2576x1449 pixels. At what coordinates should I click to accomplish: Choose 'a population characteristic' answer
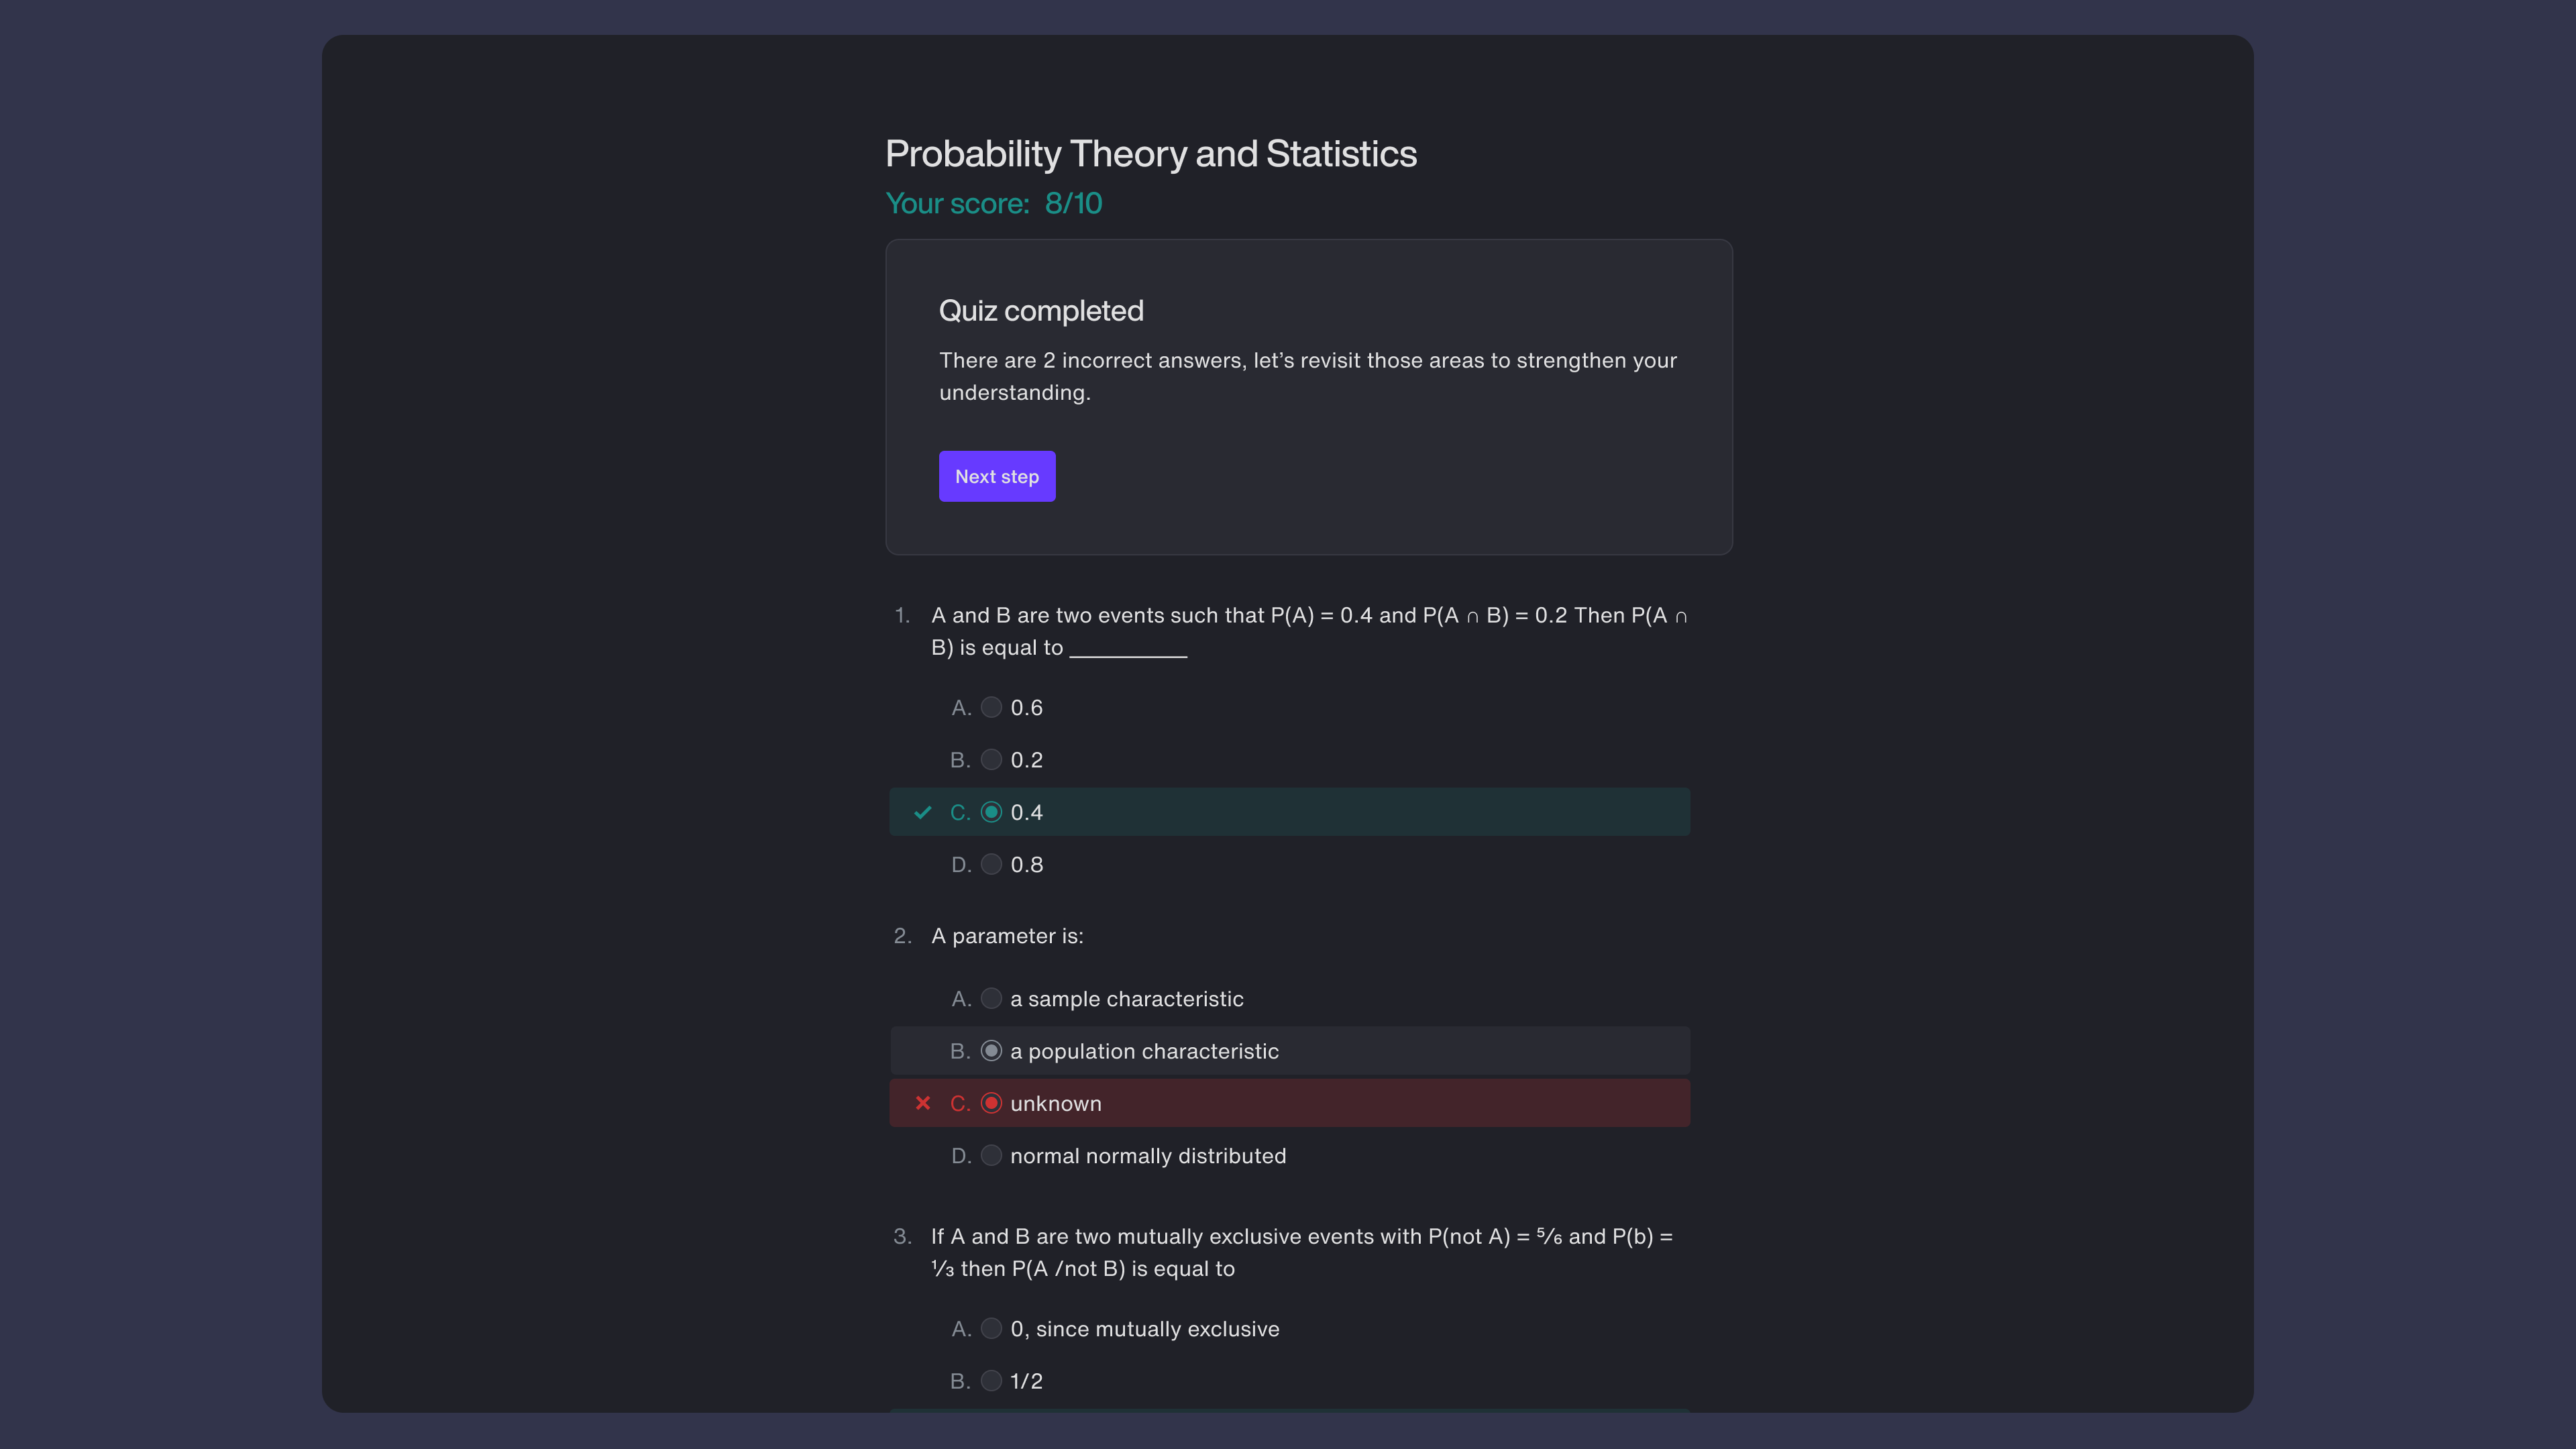coord(991,1051)
